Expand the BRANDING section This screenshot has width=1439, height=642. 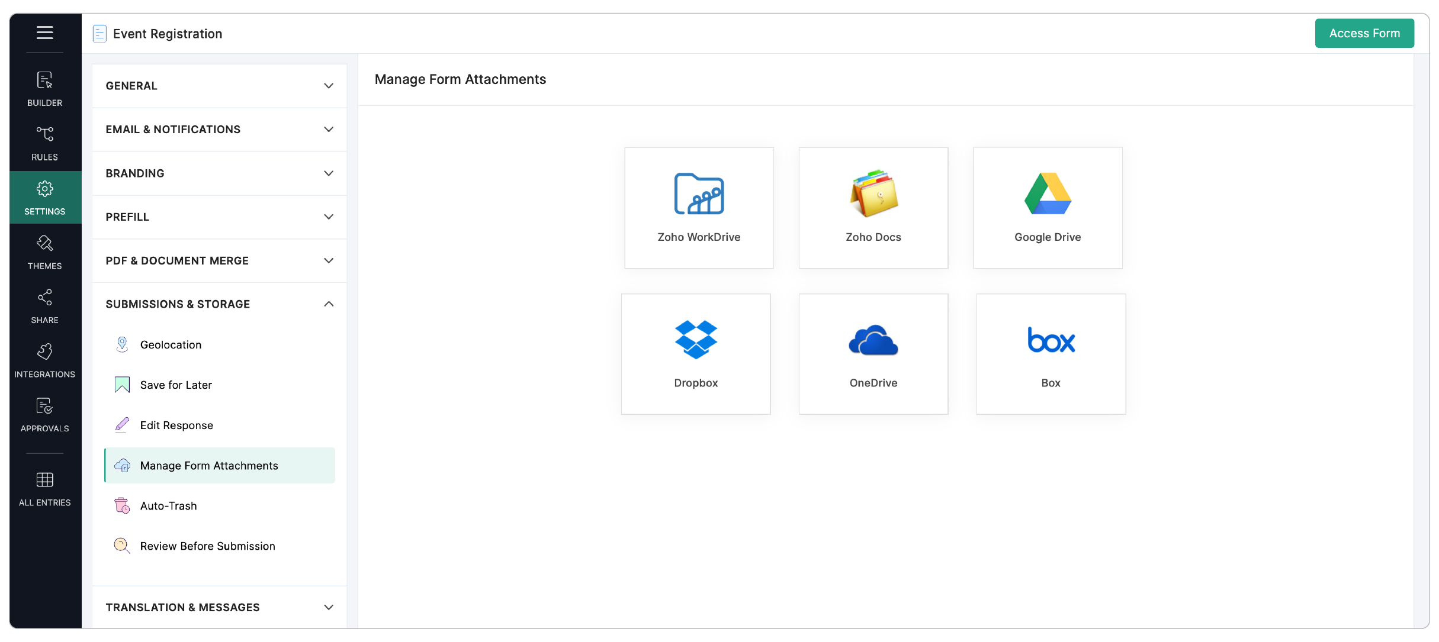(219, 173)
